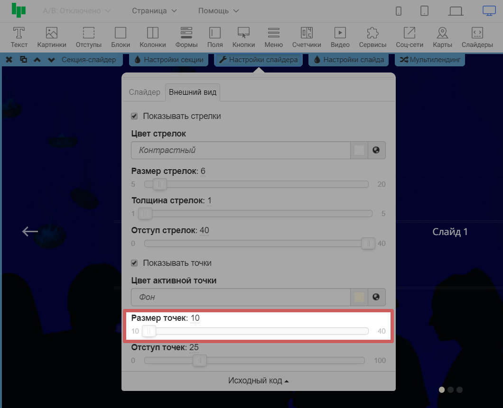
Task: Switch to the Слайдер tab
Action: tap(145, 92)
